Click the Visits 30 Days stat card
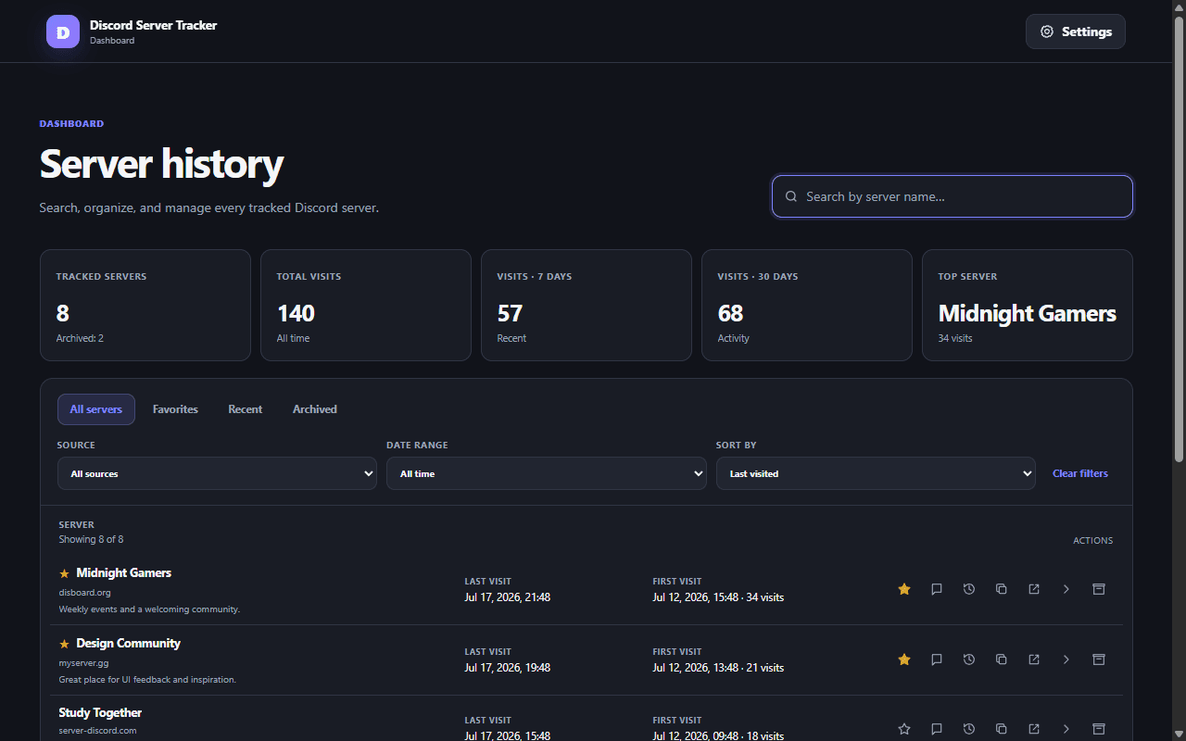 pos(807,305)
